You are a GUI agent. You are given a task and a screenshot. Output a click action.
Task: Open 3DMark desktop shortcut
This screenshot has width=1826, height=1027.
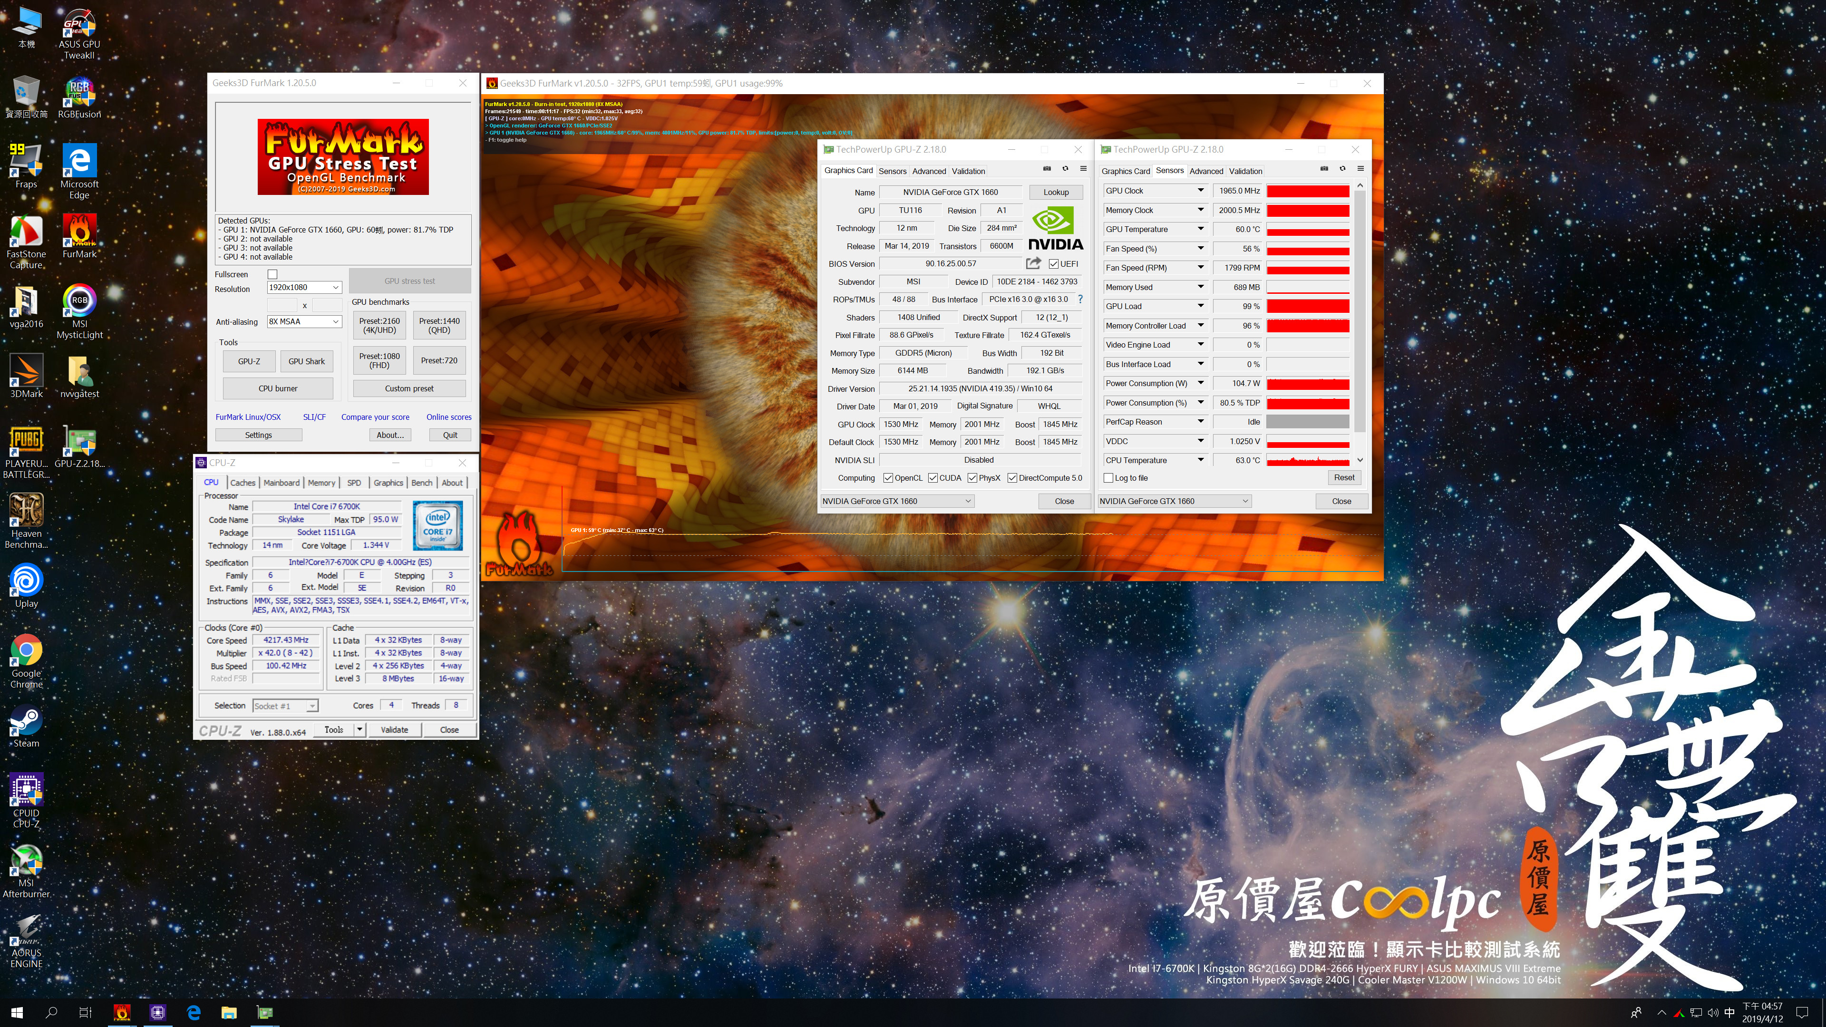pyautogui.click(x=26, y=377)
